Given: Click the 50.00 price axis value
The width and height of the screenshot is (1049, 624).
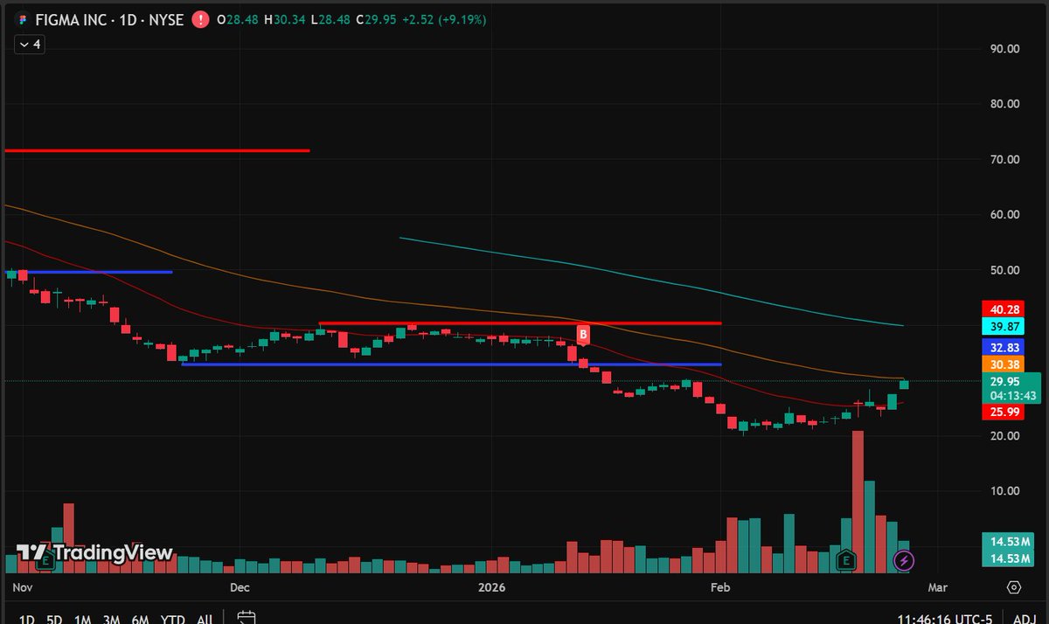Looking at the screenshot, I should coord(1004,270).
